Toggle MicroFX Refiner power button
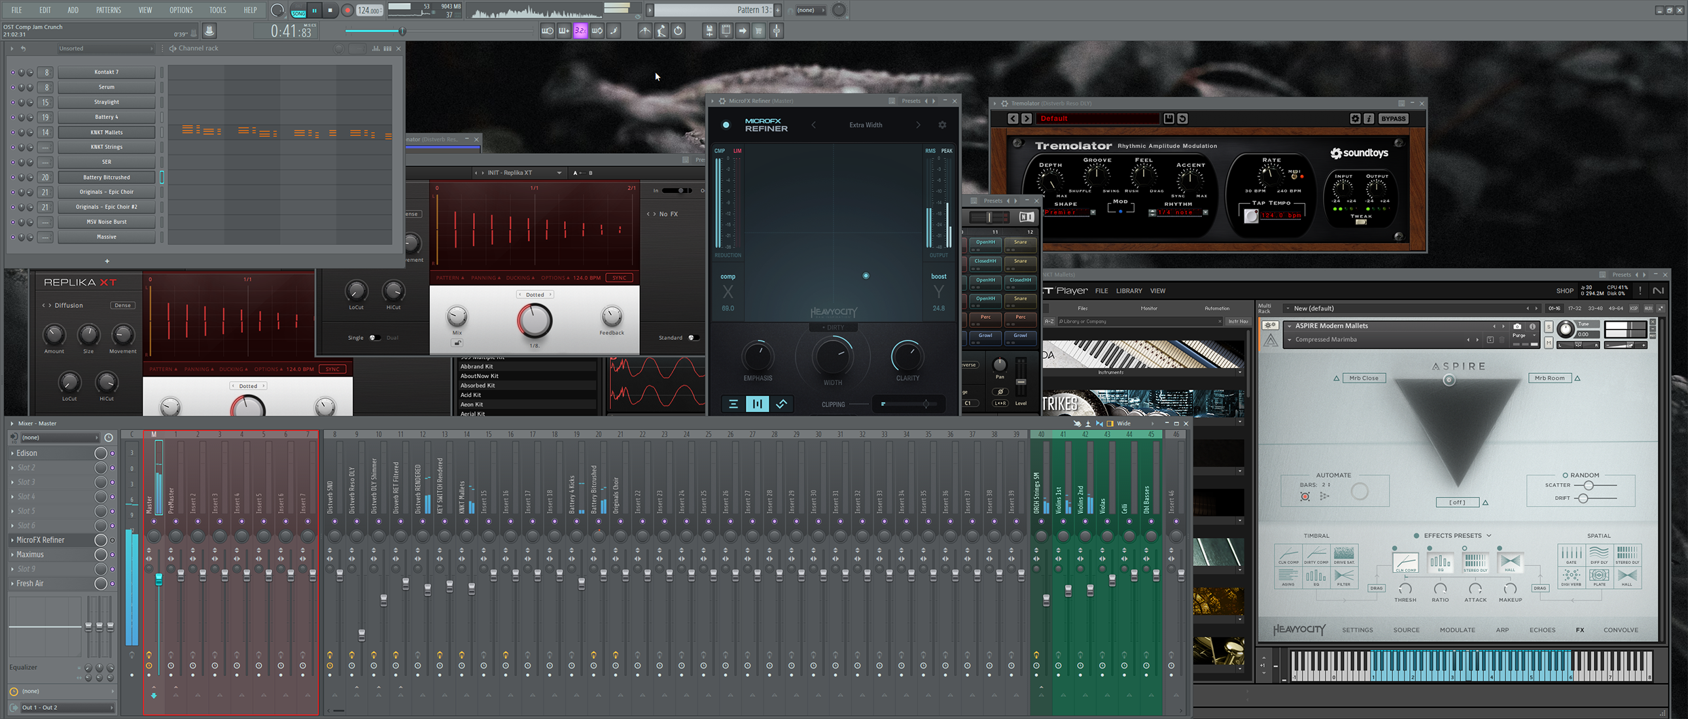 [726, 125]
